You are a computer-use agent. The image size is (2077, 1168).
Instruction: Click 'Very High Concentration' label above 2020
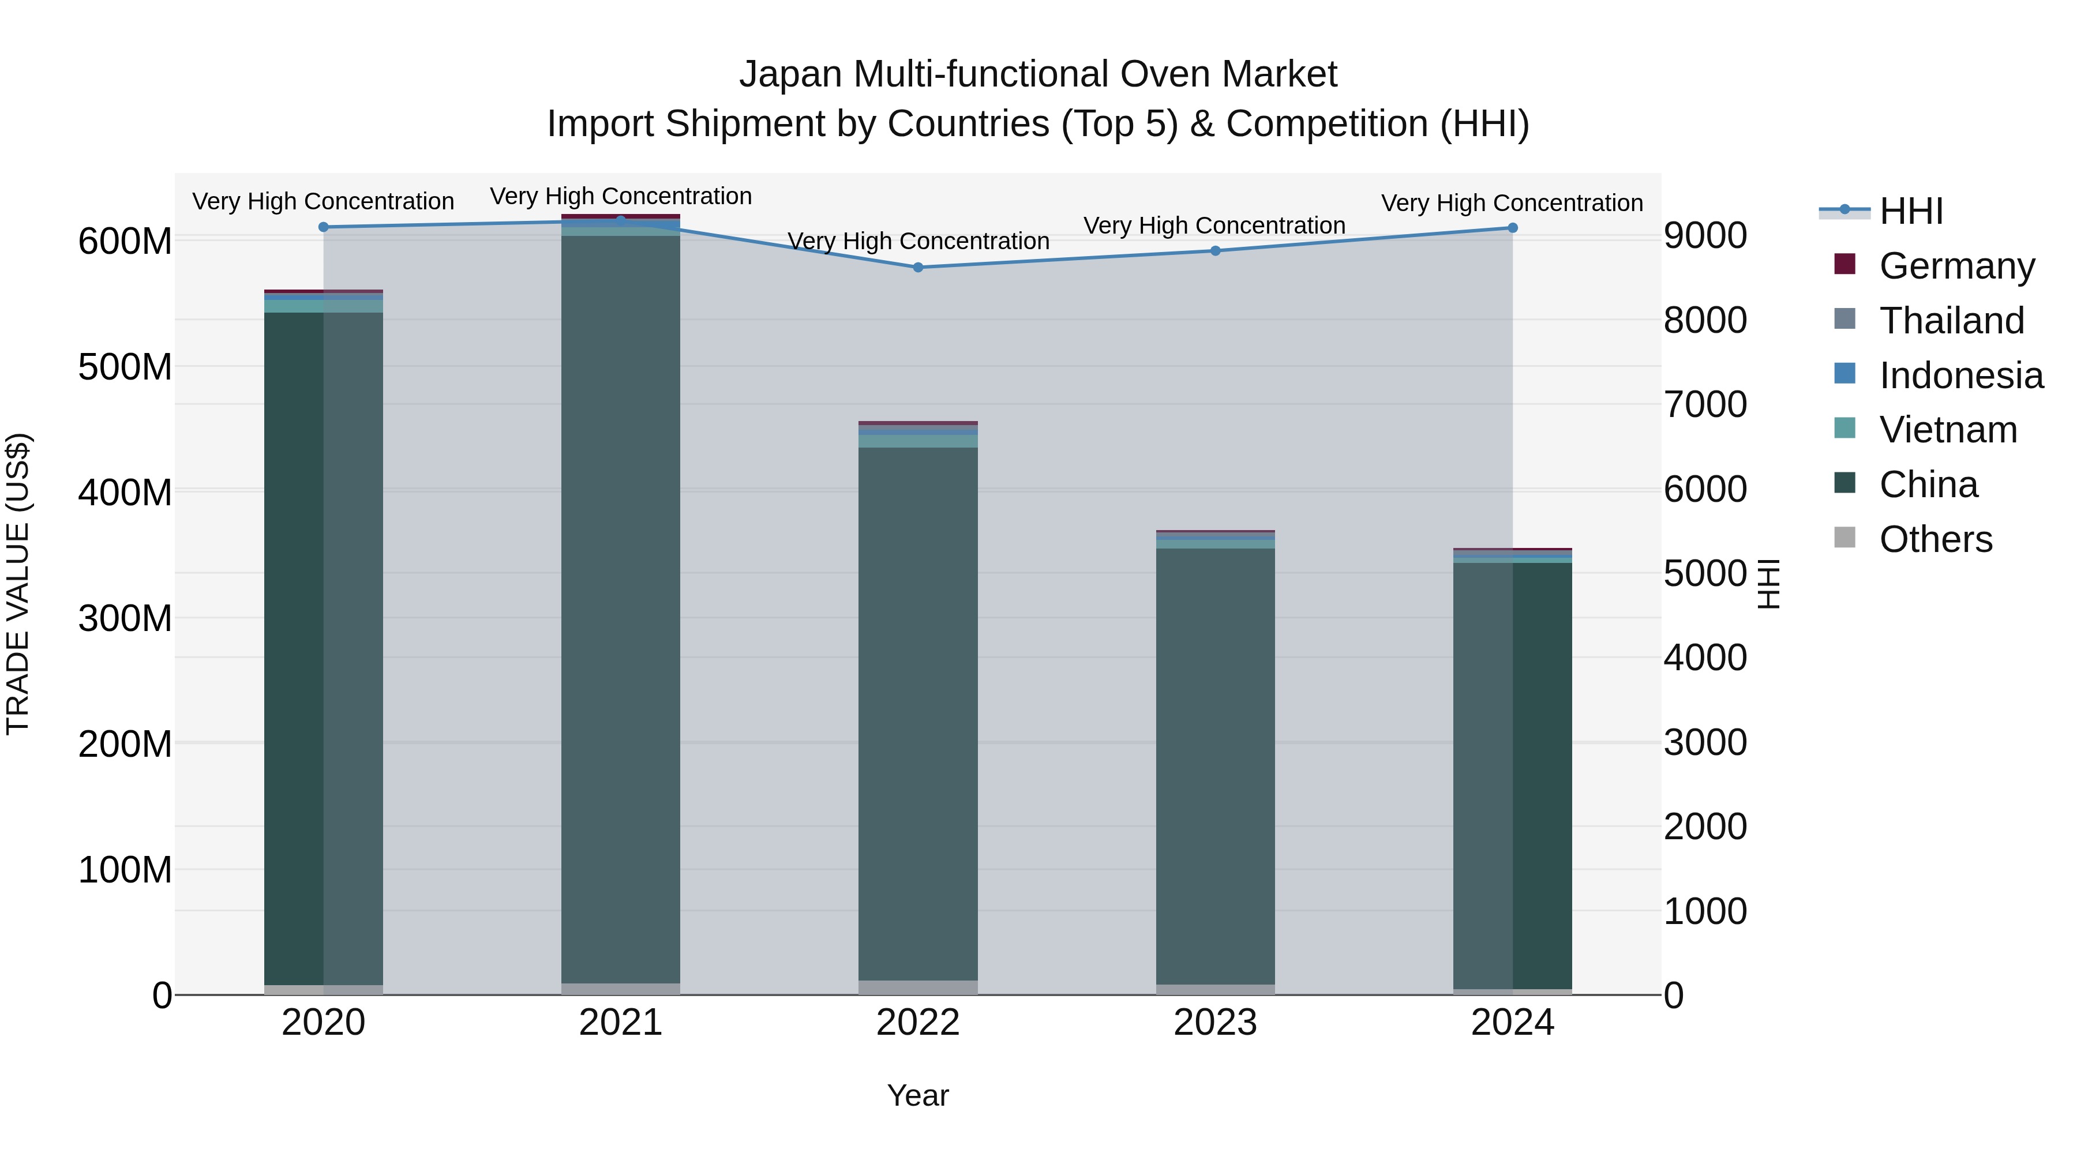323,201
